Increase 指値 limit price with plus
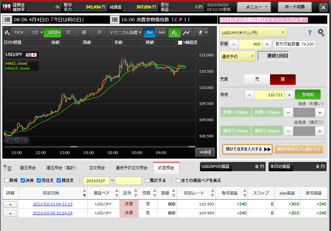This screenshot has height=231, width=331. pyautogui.click(x=289, y=95)
